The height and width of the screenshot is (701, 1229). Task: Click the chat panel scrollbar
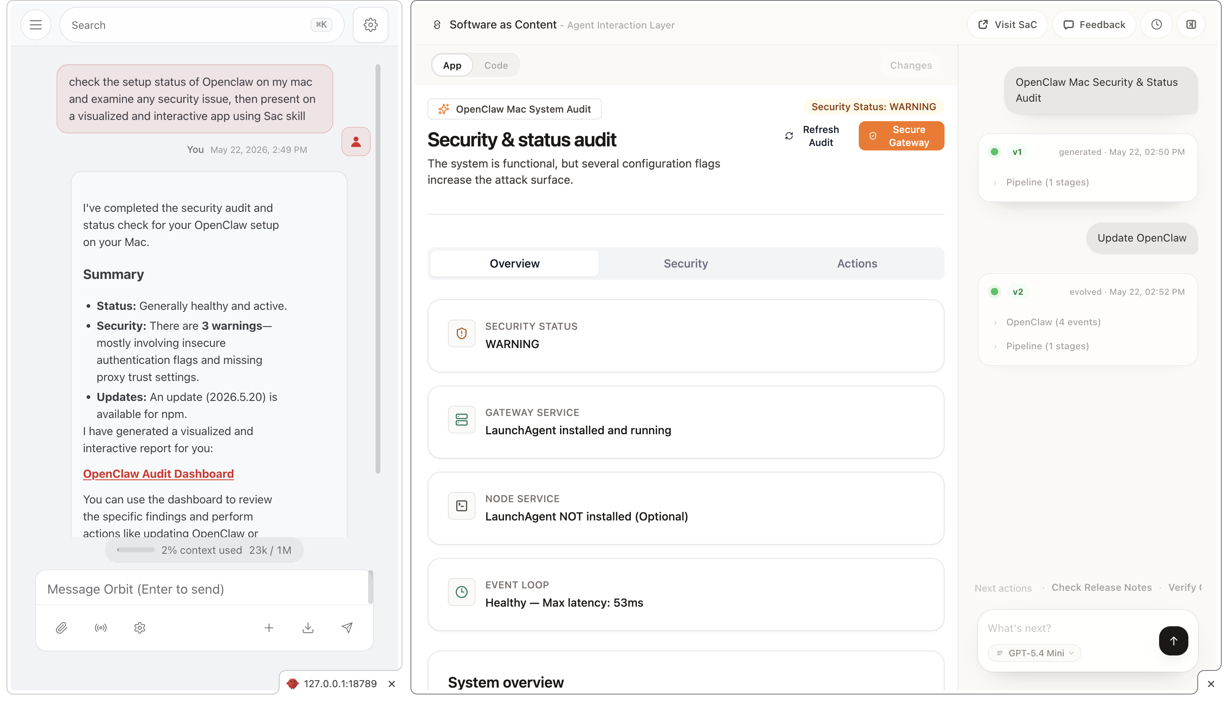click(x=378, y=269)
